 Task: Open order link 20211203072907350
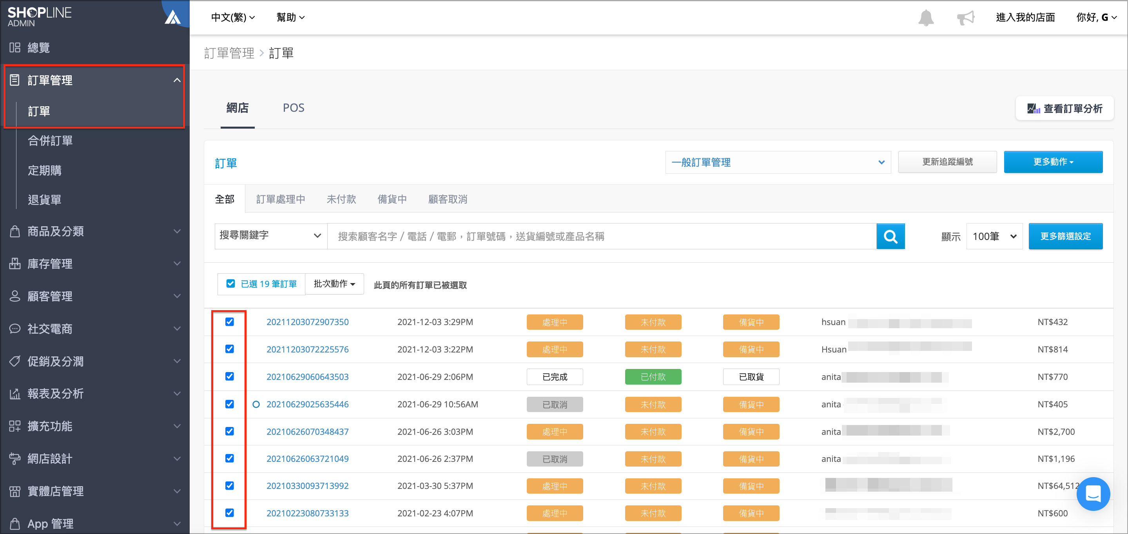click(x=307, y=322)
